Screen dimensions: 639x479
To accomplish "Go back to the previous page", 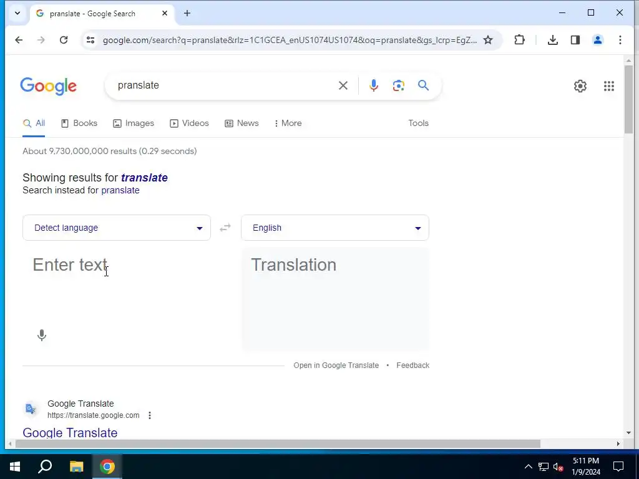I will [19, 40].
